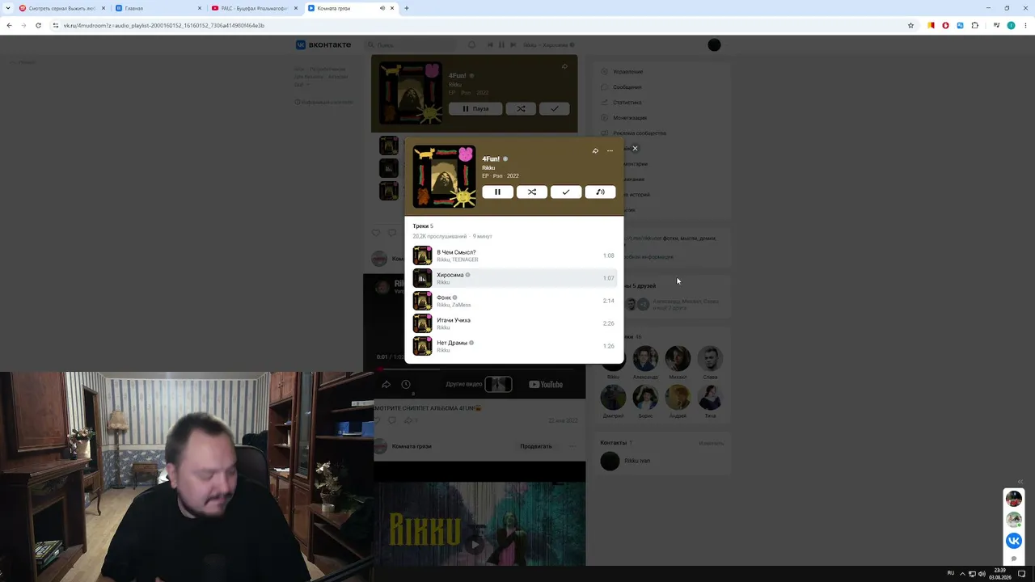Play track "Фонк"

[513, 301]
